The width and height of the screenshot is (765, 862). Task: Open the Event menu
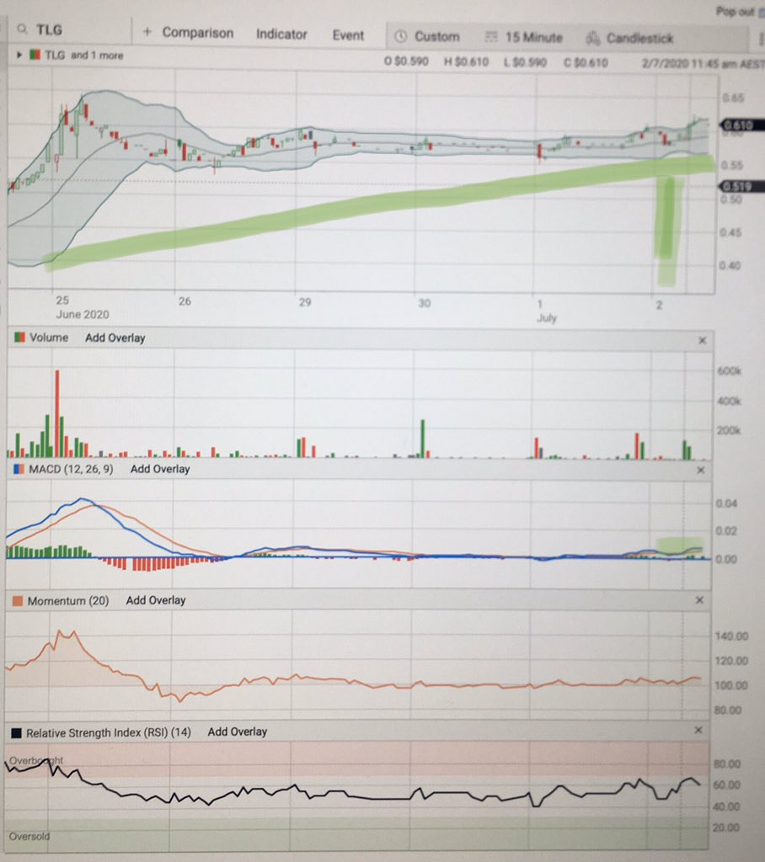click(349, 35)
